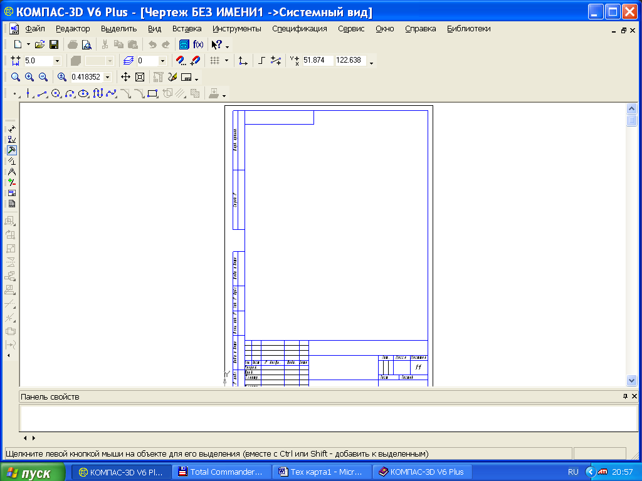Screen dimensions: 642x481
Task: Toggle the snaps disable magnet button
Action: coord(196,61)
